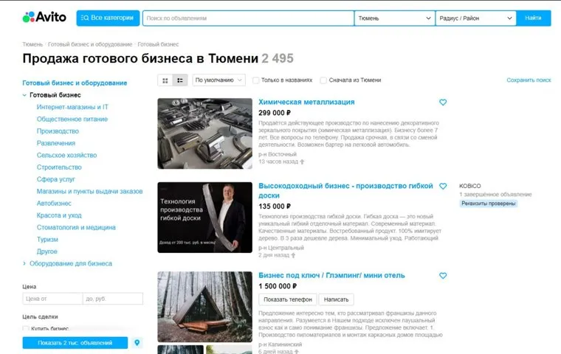Image resolution: width=561 pixels, height=354 pixels.
Task: Enable Сначала из Тюмени checkbox
Action: [x=323, y=80]
